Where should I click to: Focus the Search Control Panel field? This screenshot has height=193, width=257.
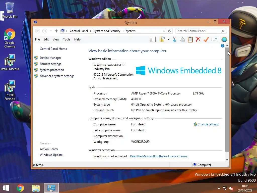(x=201, y=31)
